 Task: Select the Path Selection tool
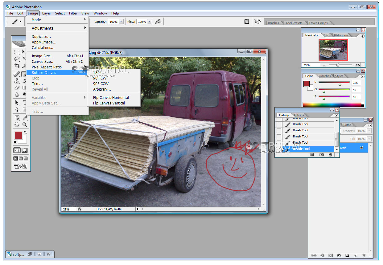(x=17, y=103)
